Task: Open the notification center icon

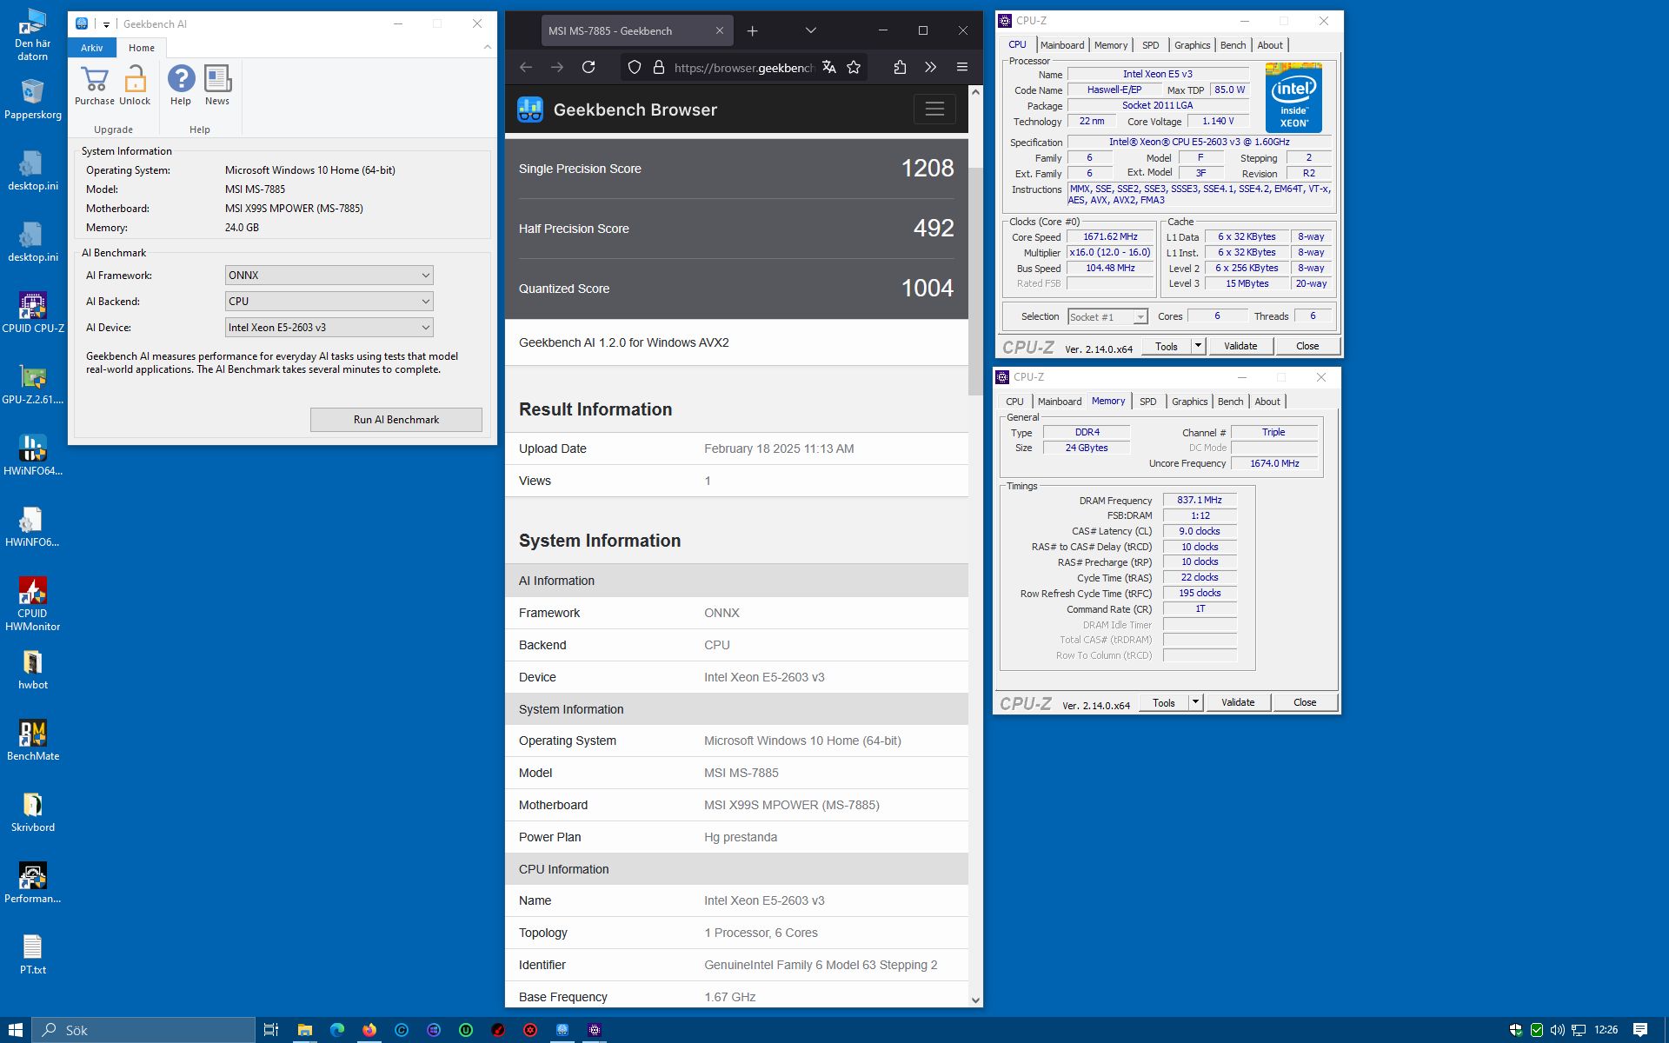Action: (x=1640, y=1030)
